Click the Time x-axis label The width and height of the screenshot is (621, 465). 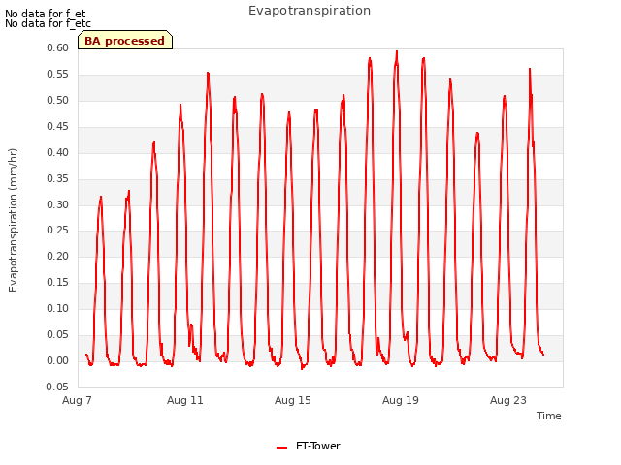(x=548, y=416)
